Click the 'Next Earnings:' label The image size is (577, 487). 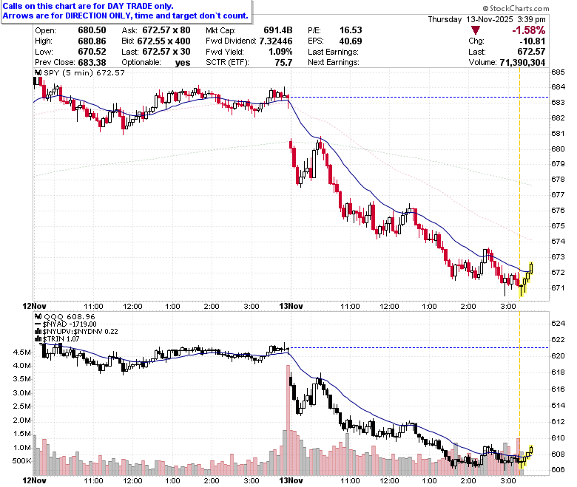[334, 63]
